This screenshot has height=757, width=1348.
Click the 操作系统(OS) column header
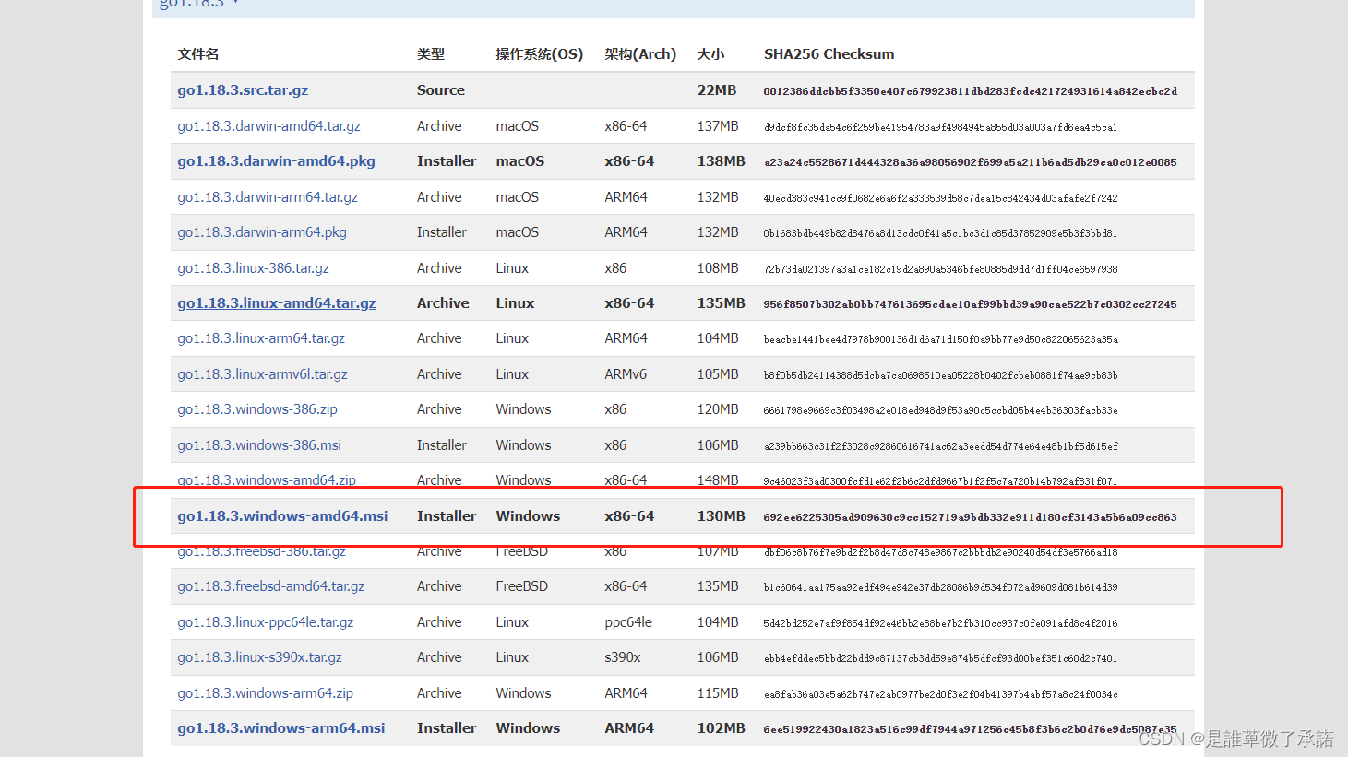coord(540,54)
